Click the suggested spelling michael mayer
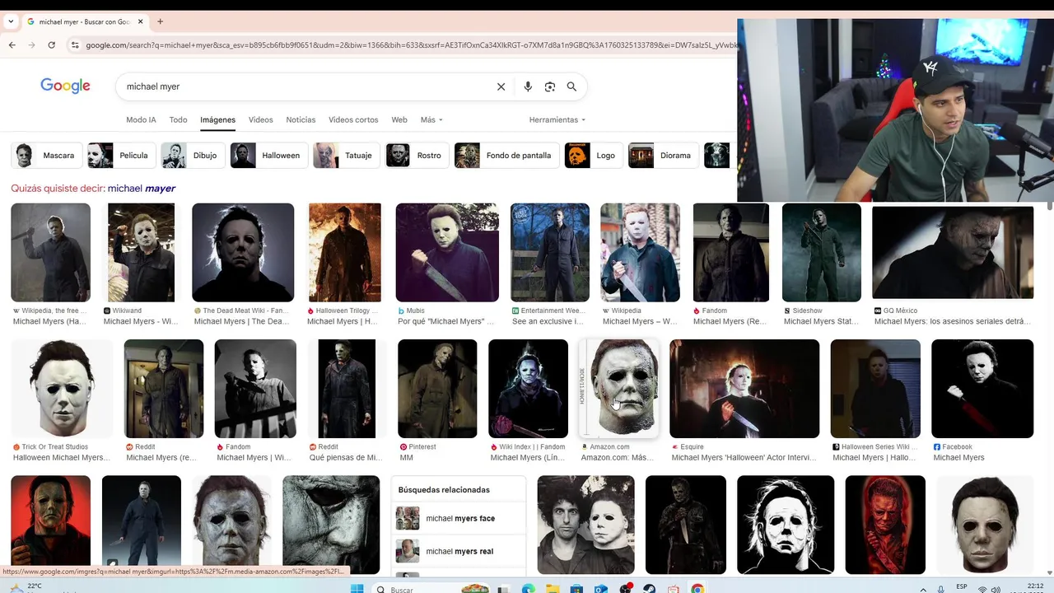 tap(142, 189)
